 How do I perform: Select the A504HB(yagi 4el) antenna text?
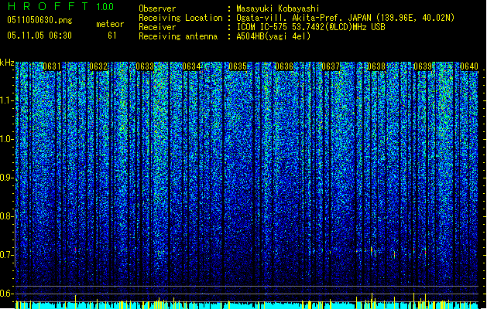pos(273,36)
